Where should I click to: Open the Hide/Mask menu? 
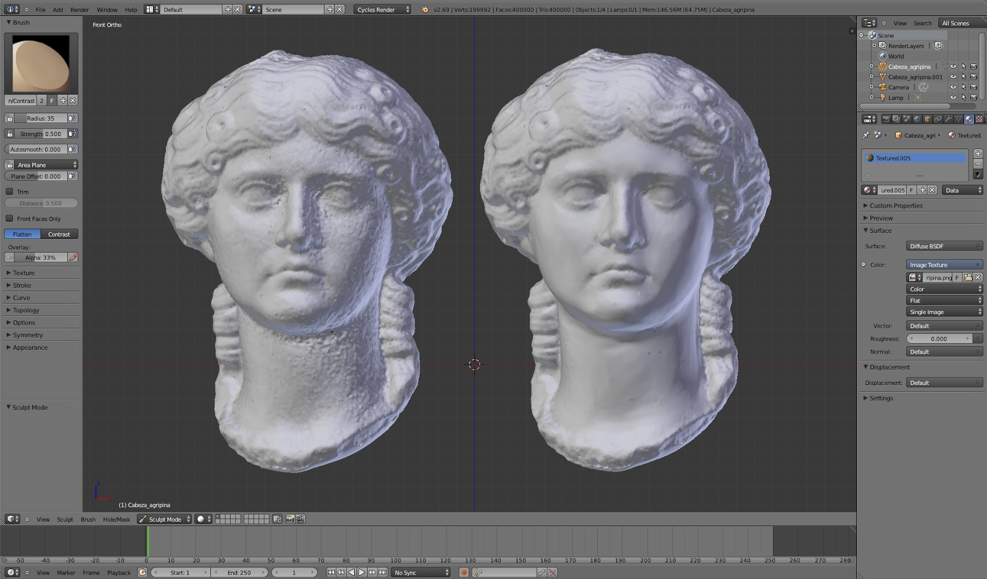coord(116,519)
